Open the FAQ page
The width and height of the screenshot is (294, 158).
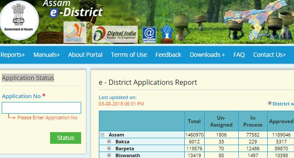(239, 55)
